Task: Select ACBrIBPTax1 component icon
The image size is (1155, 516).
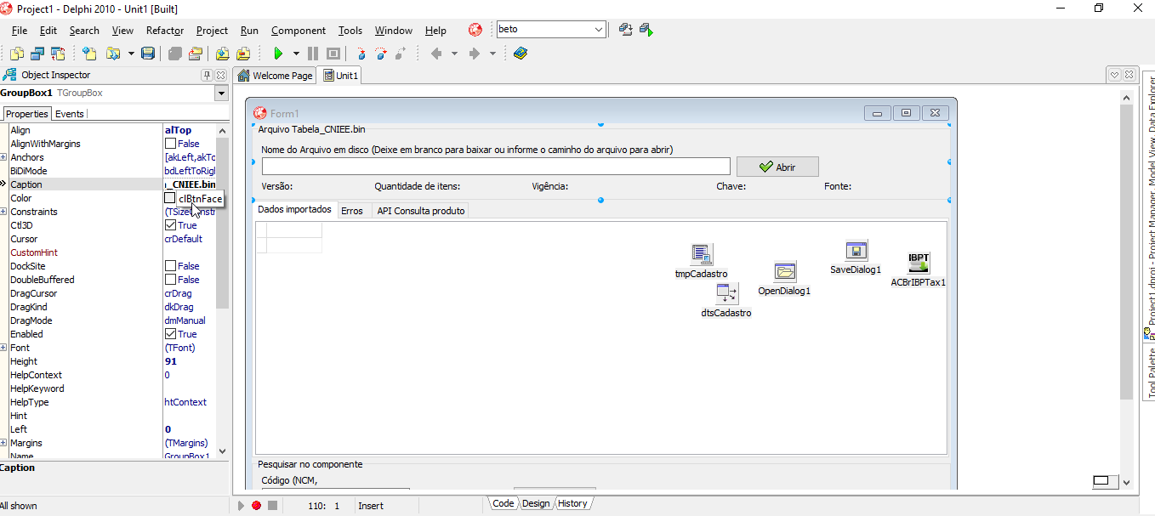Action: (x=919, y=262)
